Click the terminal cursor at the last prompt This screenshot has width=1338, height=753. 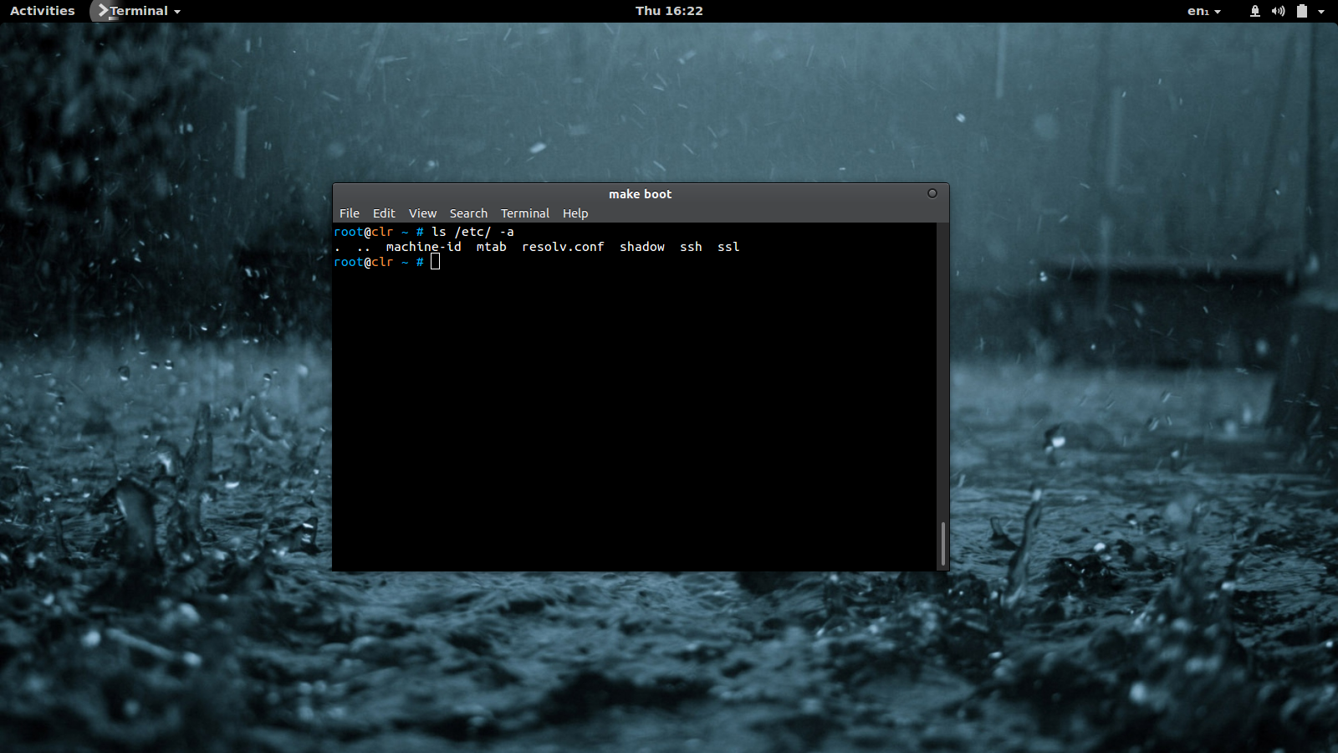[x=435, y=262]
